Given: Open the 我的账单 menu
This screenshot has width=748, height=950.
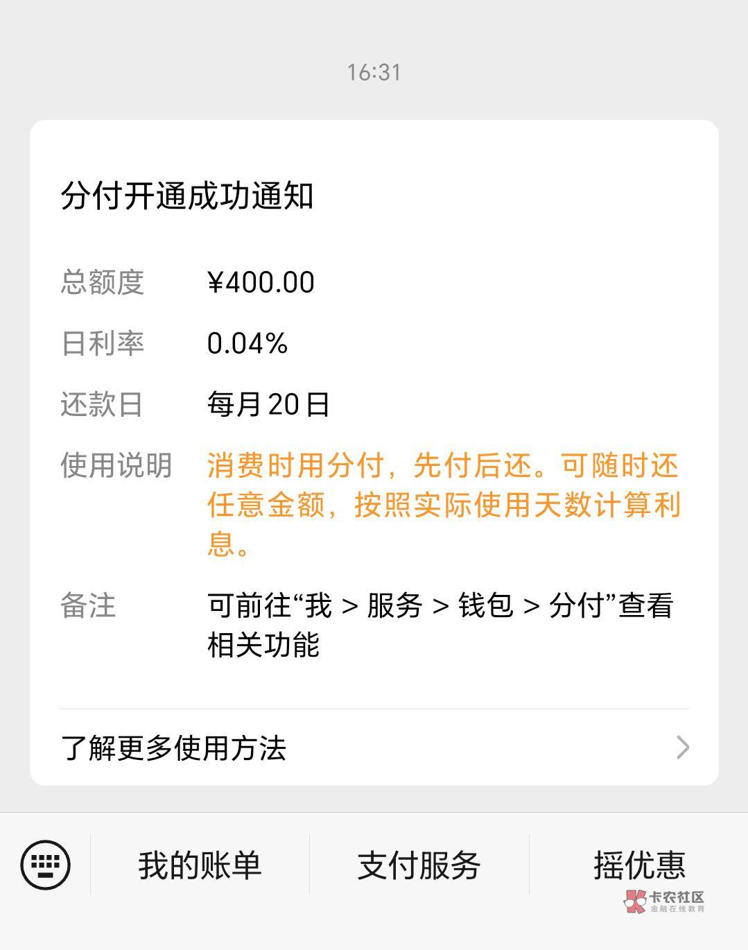Looking at the screenshot, I should point(200,865).
